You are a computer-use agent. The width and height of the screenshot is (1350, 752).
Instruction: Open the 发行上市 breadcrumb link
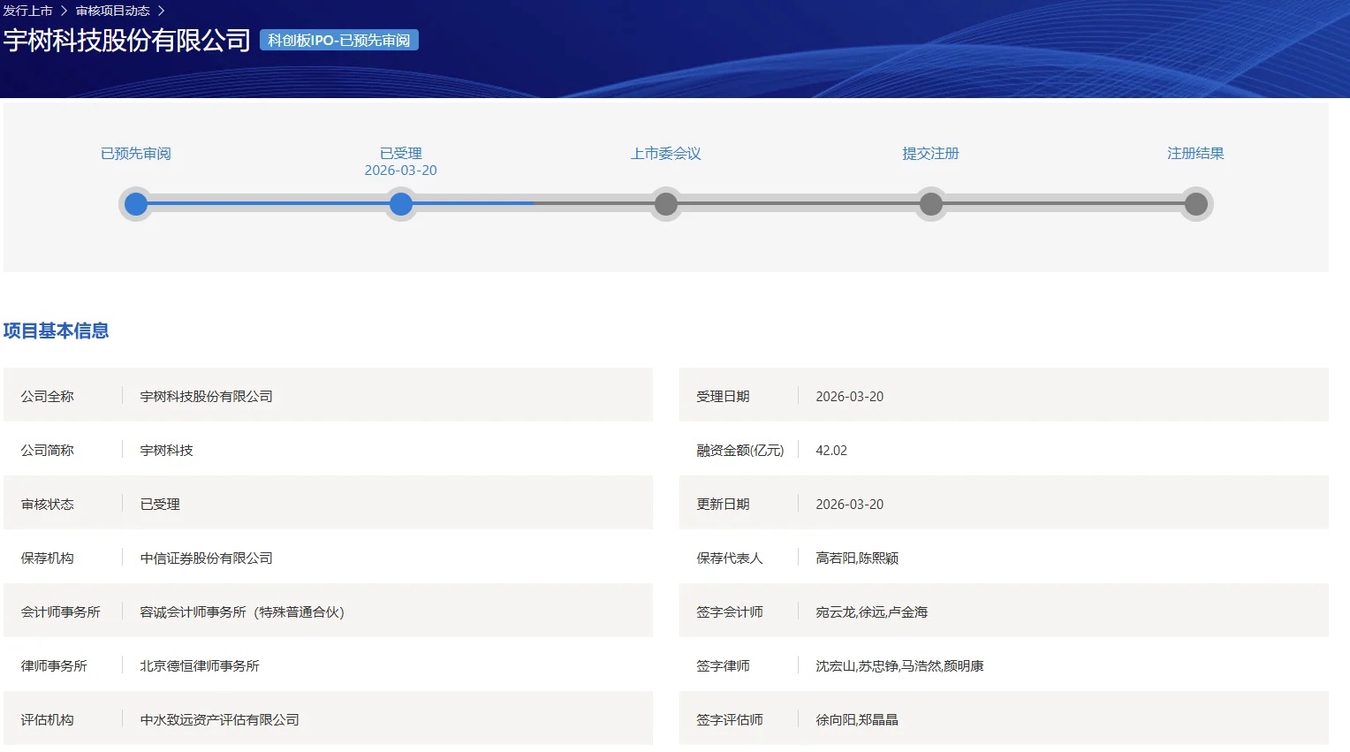pos(28,11)
